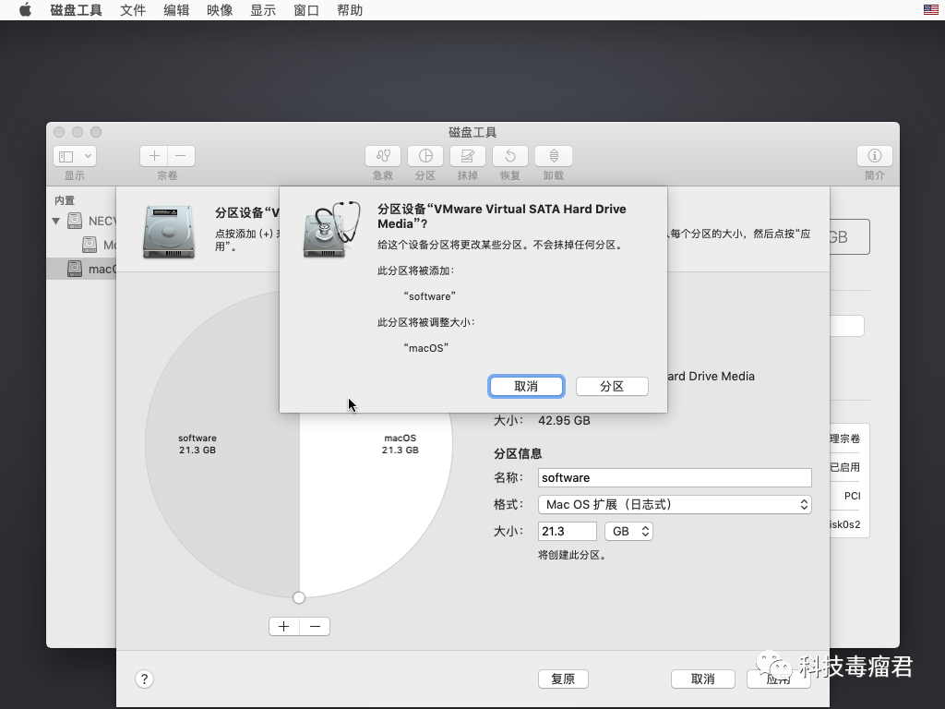Open the 显示 menu

(263, 10)
